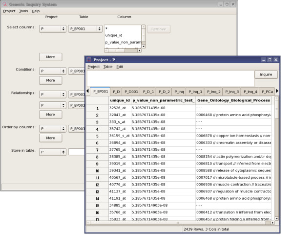Open the Tools menu

23,11
